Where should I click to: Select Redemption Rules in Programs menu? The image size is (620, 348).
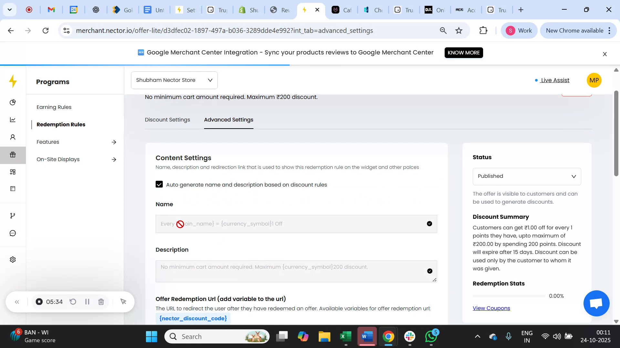[x=61, y=124]
